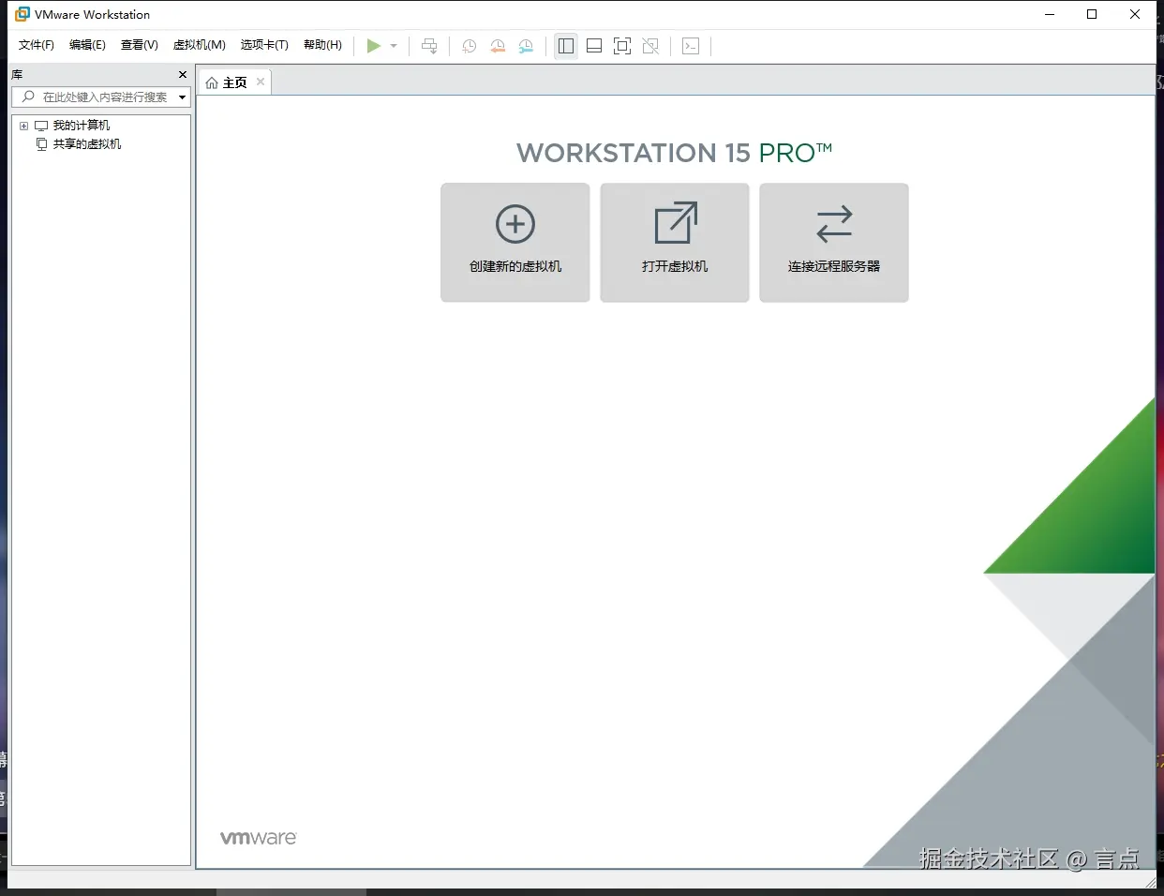
Task: Toggle the library sidebar view icon
Action: pyautogui.click(x=566, y=46)
